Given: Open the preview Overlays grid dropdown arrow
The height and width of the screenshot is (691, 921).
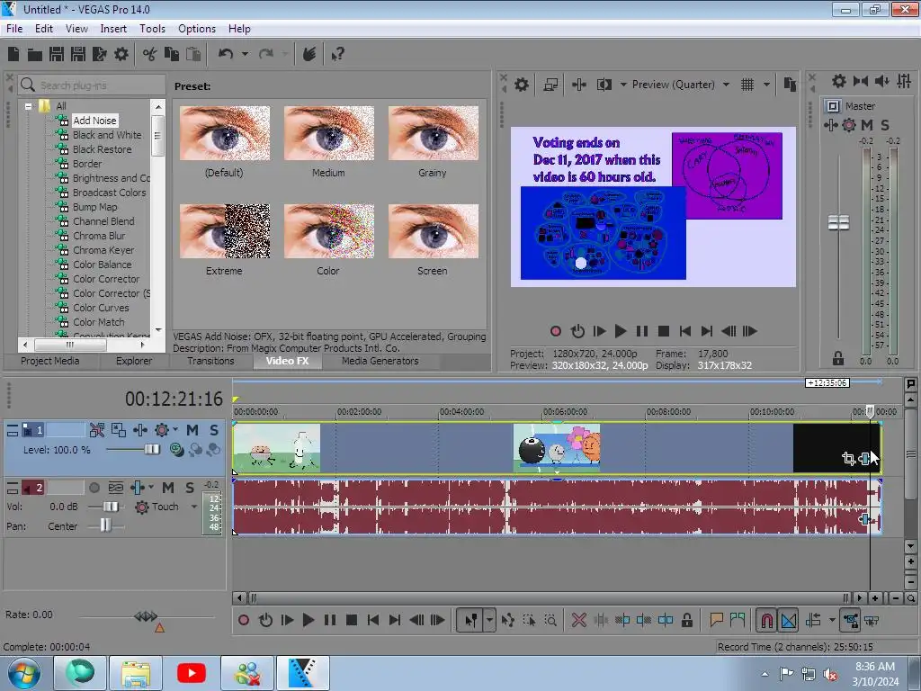Looking at the screenshot, I should 766,85.
